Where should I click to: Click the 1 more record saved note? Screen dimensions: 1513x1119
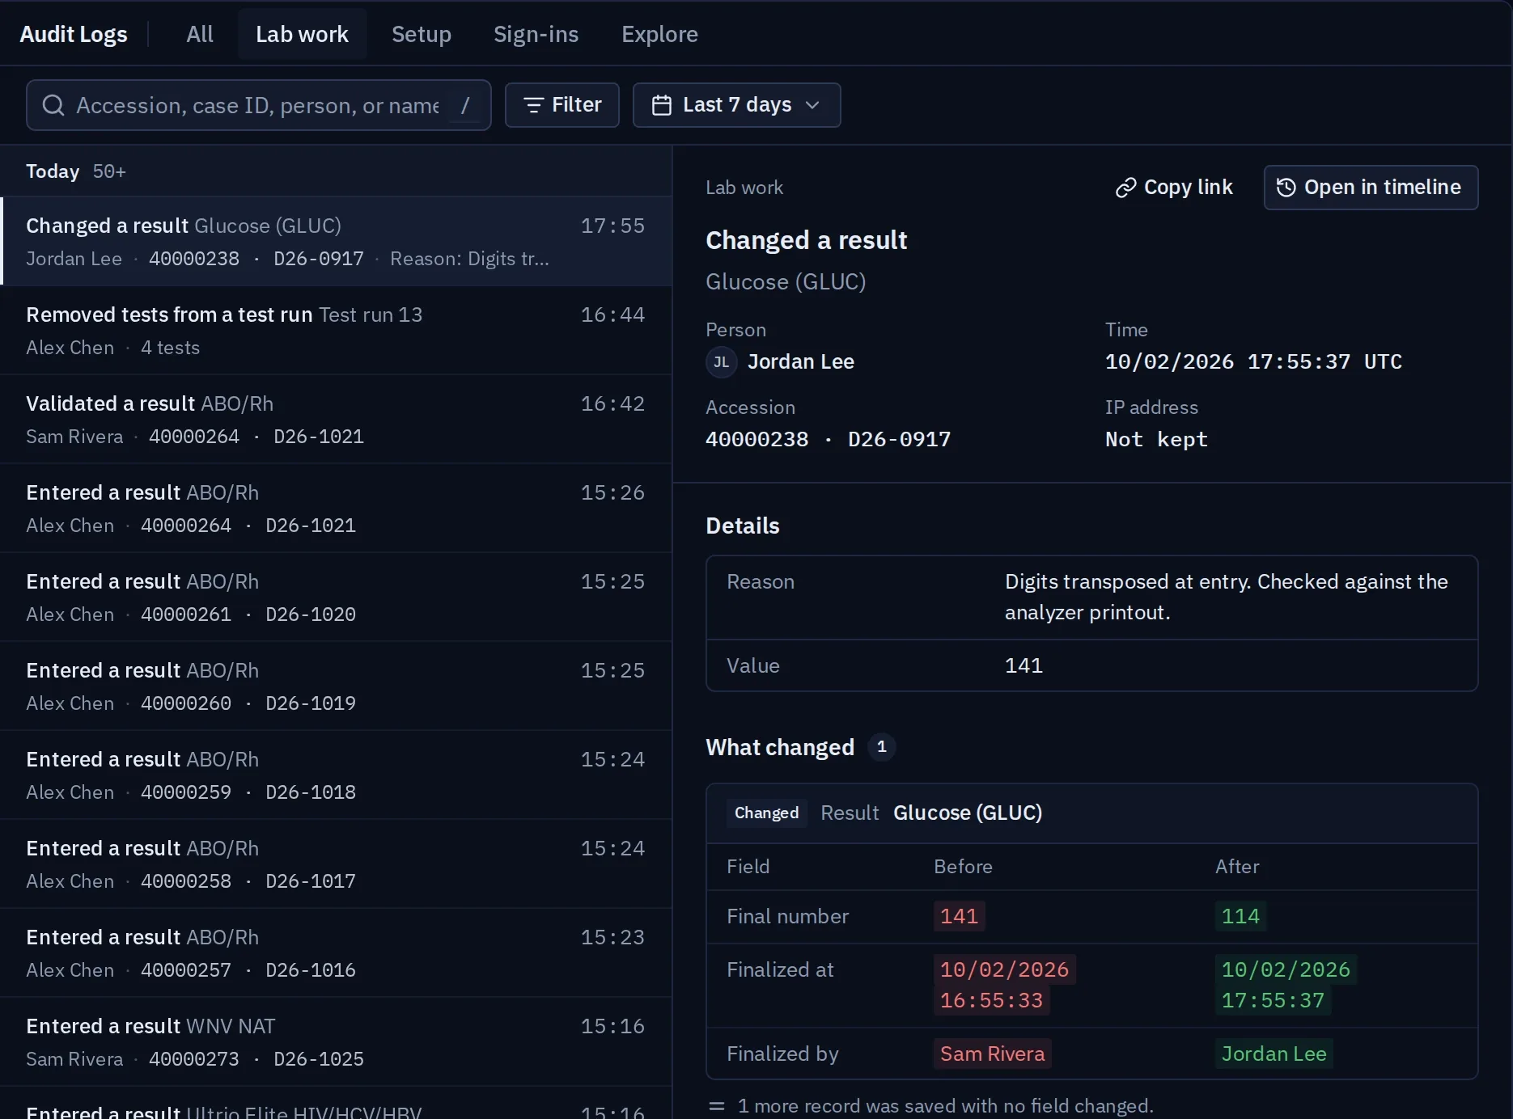[x=945, y=1106]
